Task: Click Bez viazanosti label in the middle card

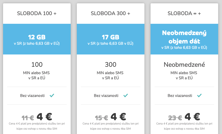Action: (x=106, y=96)
